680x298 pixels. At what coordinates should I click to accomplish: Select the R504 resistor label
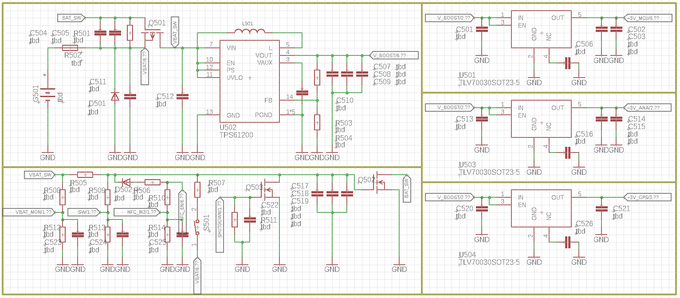pos(344,138)
